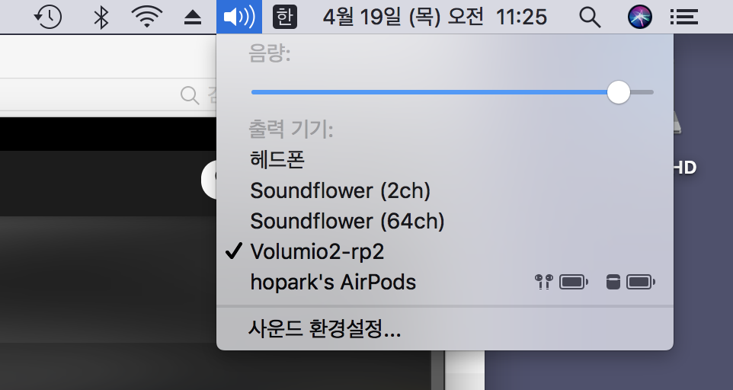The height and width of the screenshot is (390, 733).
Task: Select hopark's AirPods as output
Action: tap(444, 282)
